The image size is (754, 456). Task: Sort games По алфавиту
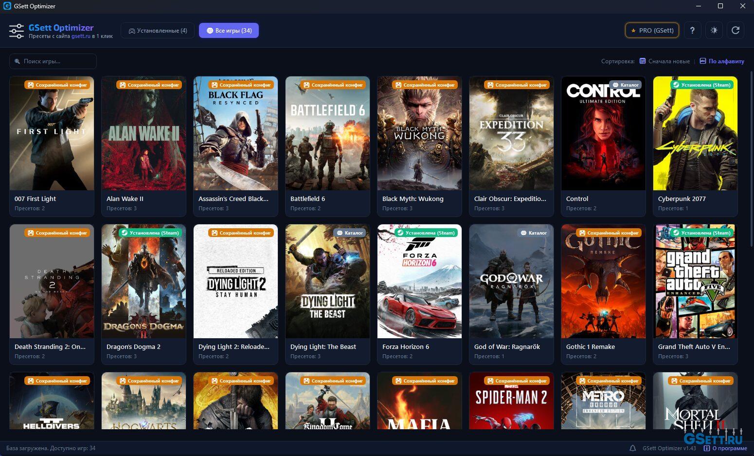[722, 61]
